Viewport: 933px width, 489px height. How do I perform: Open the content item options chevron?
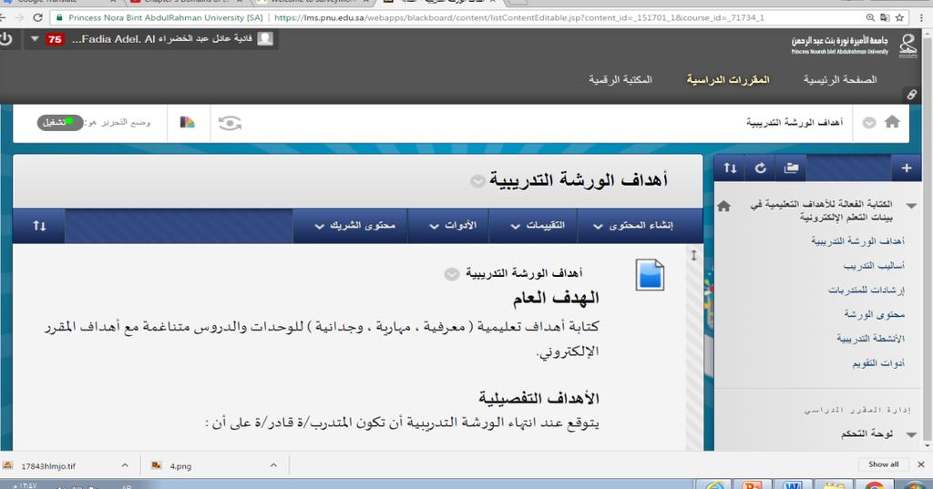coord(452,274)
